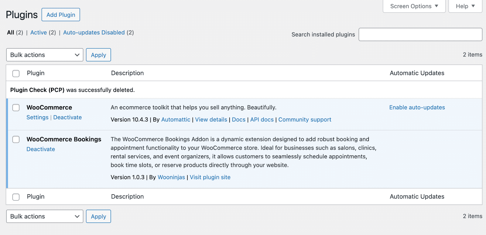The width and height of the screenshot is (486, 235).
Task: Open the top Bulk actions dropdown
Action: [x=45, y=55]
